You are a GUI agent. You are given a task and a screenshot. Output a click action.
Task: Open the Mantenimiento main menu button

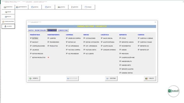click(22, 7)
